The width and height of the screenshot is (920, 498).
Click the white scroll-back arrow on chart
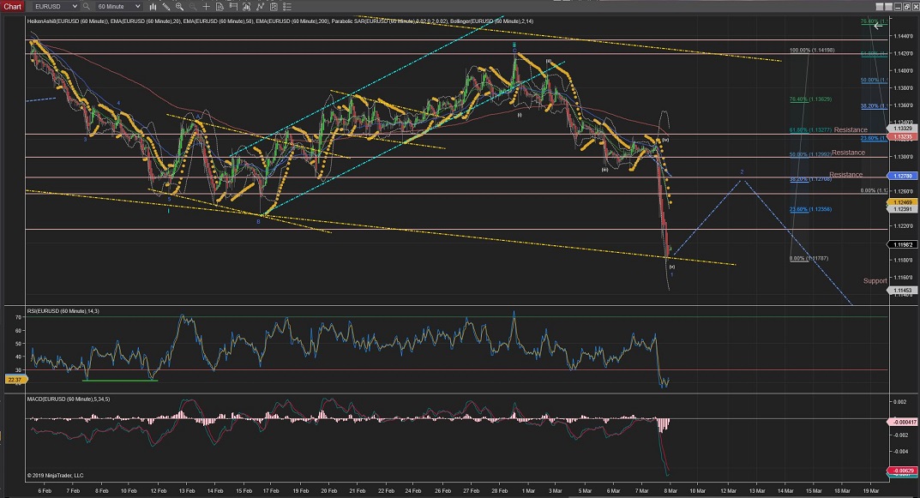[878, 25]
